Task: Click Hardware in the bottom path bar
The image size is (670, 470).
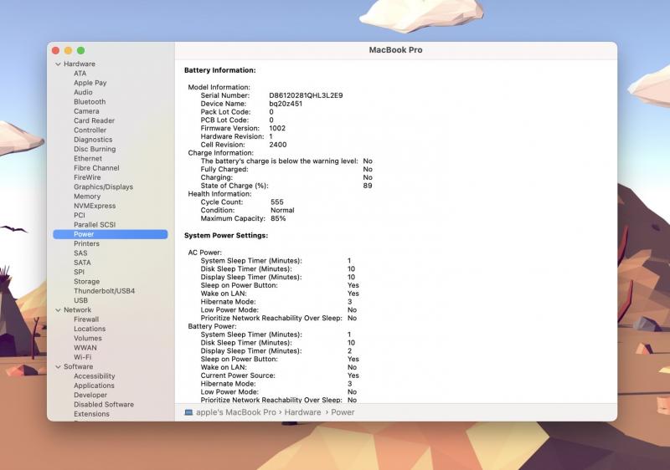Action: (302, 412)
